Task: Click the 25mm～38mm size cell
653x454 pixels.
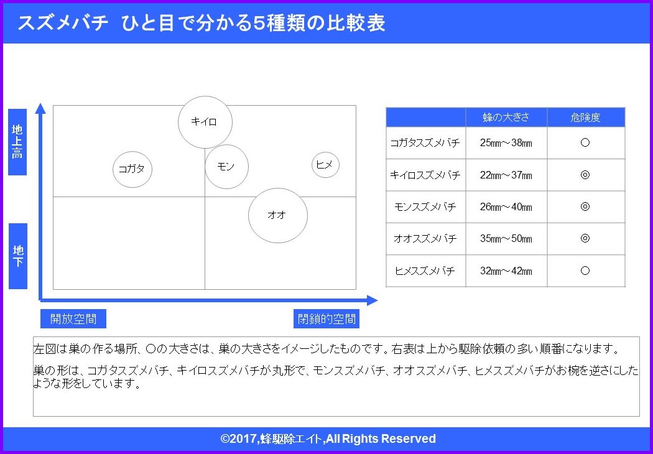Action: tap(506, 143)
